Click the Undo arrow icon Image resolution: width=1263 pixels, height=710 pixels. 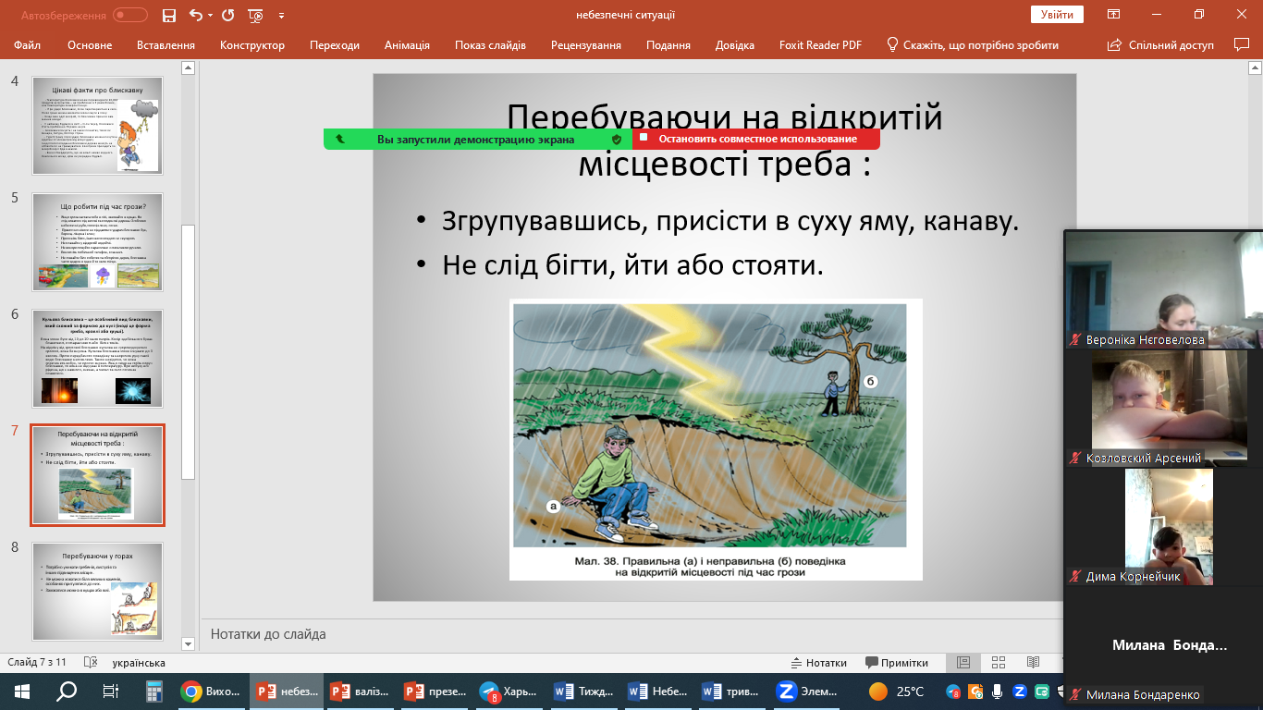195,16
